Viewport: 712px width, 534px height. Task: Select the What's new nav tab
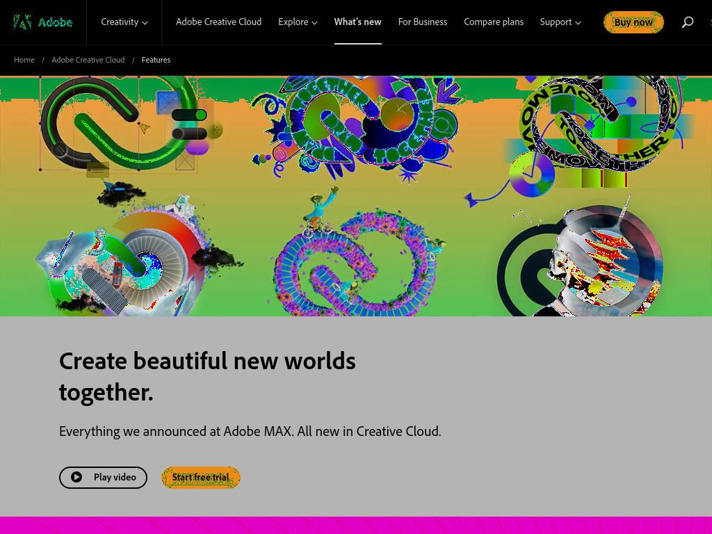[358, 22]
